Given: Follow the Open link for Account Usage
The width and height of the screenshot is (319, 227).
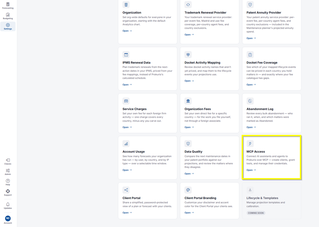Looking at the screenshot, I should 127,170.
